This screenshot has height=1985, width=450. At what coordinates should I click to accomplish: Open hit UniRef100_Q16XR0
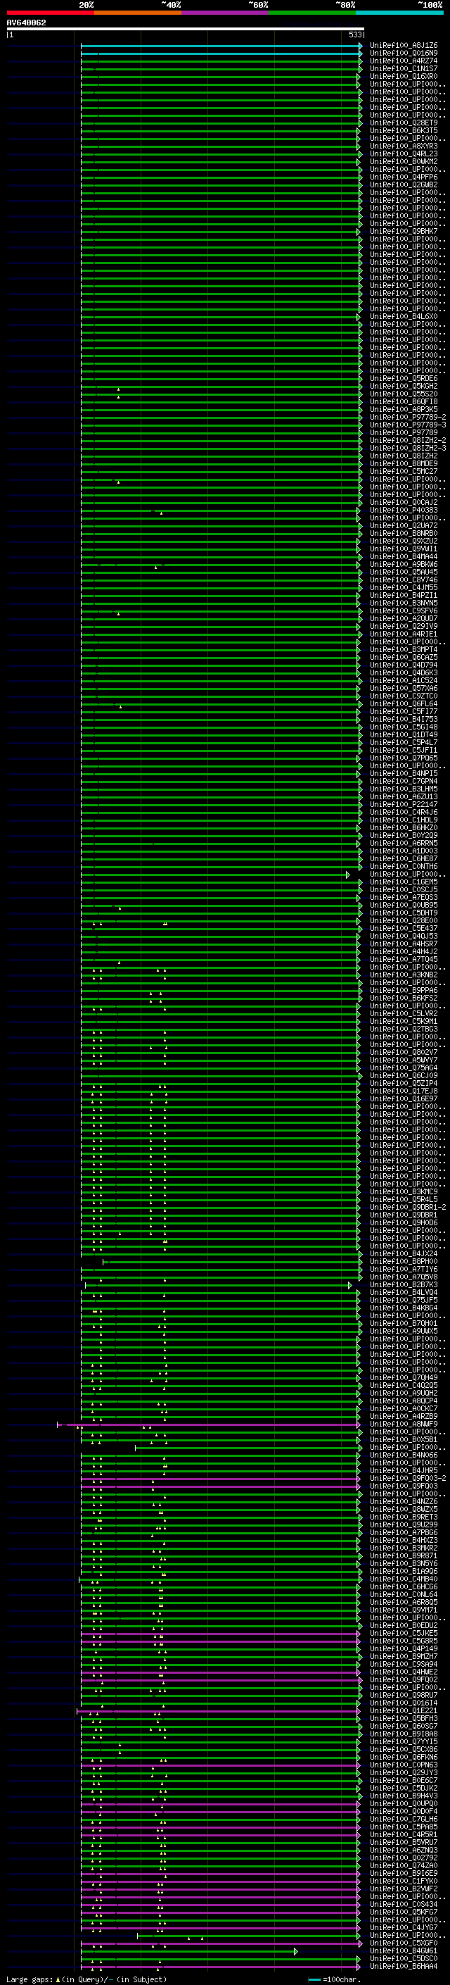click(404, 76)
